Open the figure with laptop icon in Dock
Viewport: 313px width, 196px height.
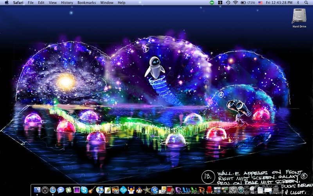point(139,190)
